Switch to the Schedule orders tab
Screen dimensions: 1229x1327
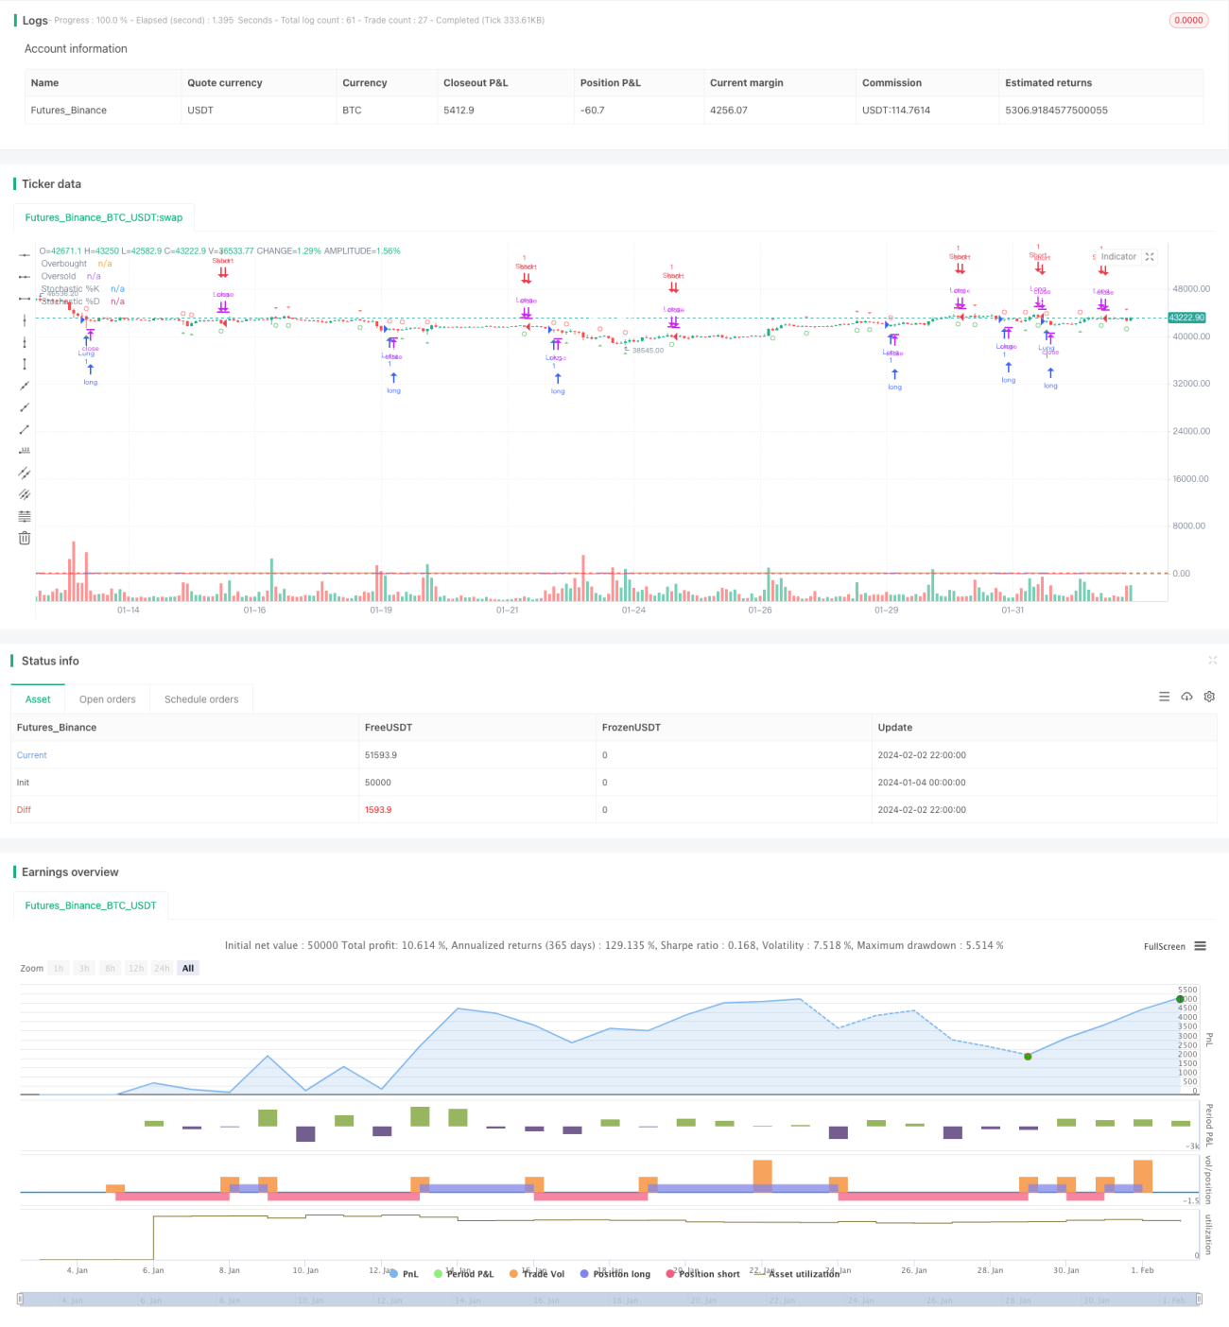(201, 699)
